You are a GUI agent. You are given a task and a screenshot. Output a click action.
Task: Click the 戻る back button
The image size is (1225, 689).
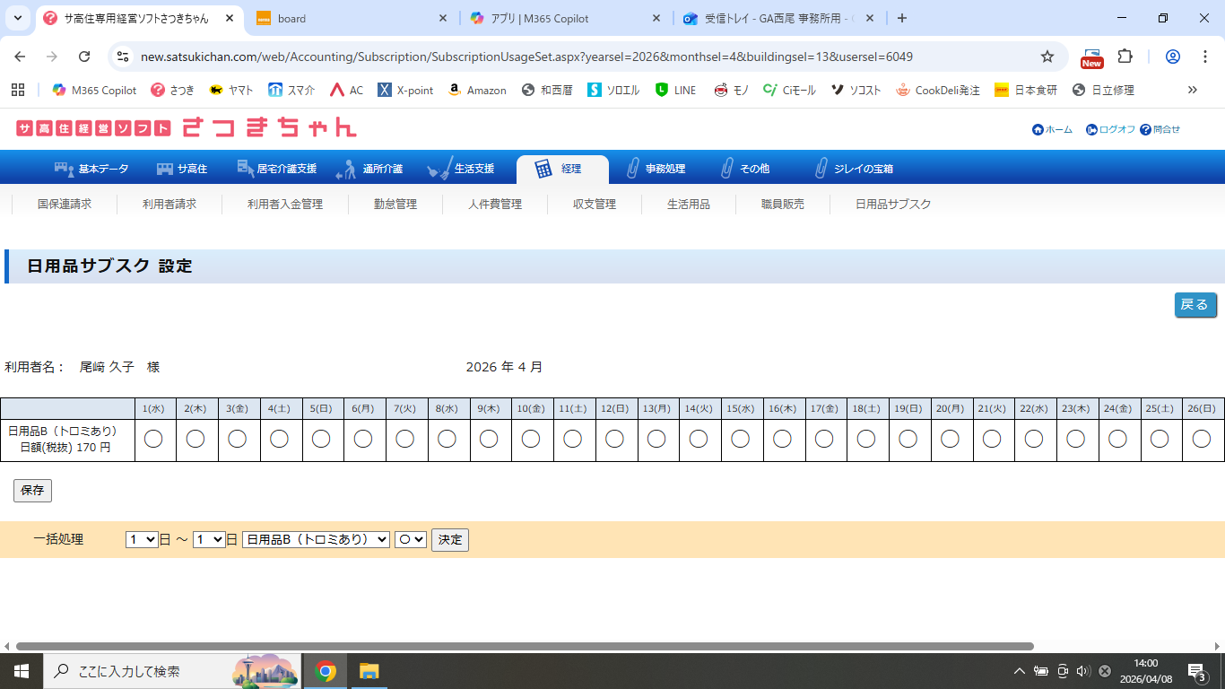(x=1195, y=305)
